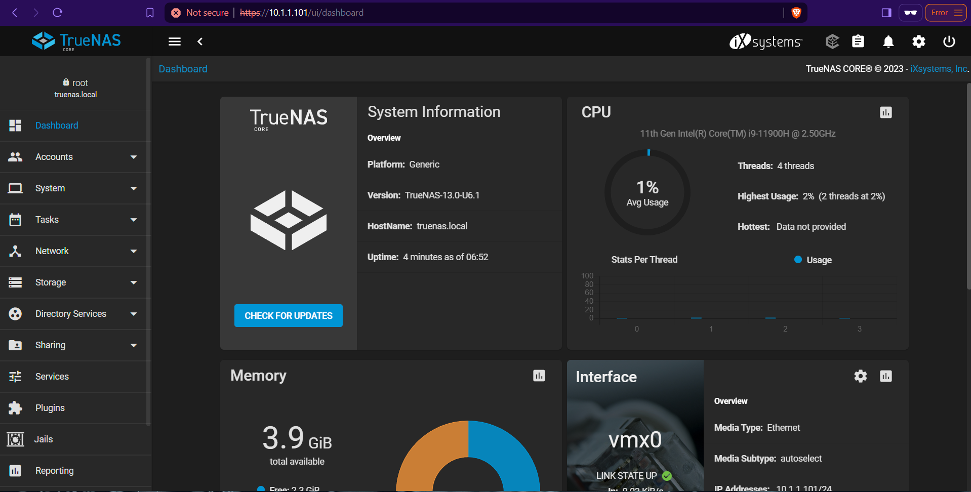Image resolution: width=971 pixels, height=492 pixels.
Task: Click the Accounts people icon
Action: click(x=15, y=157)
